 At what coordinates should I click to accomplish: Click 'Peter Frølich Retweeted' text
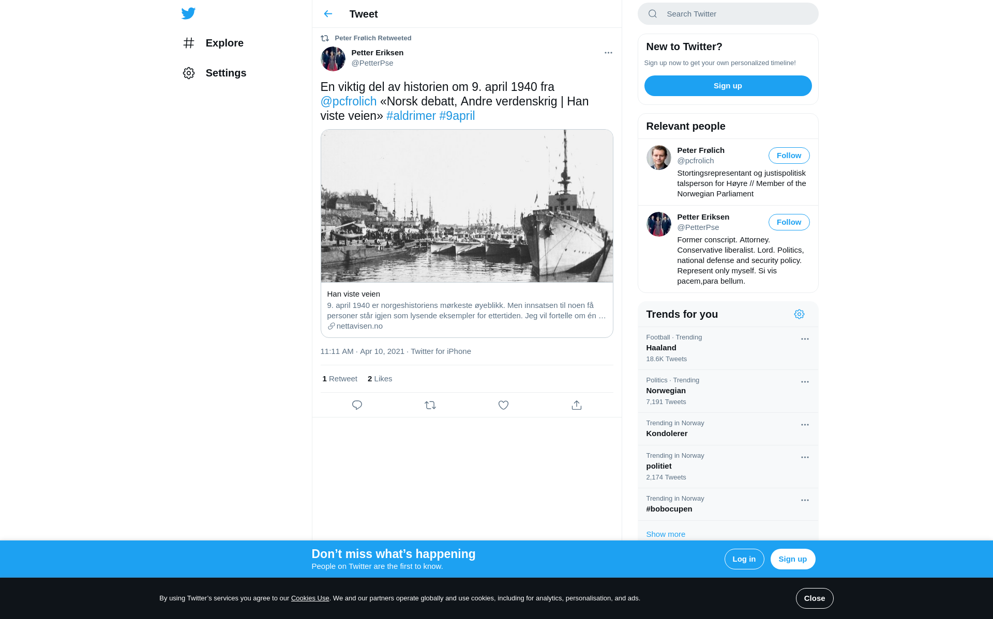373,38
